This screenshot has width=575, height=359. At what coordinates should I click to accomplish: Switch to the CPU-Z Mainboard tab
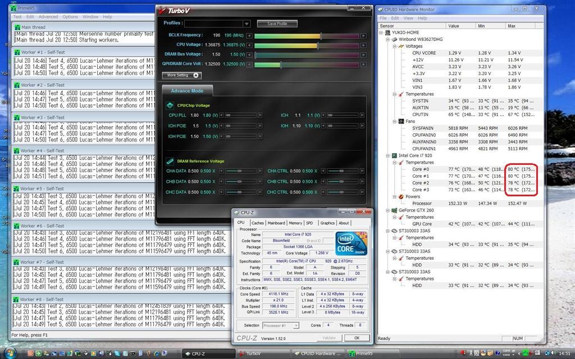point(276,223)
